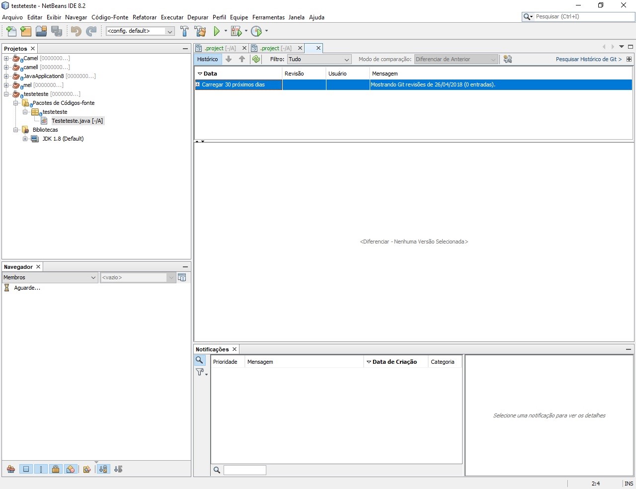
Task: Toggle the Histórico view button
Action: (x=207, y=59)
